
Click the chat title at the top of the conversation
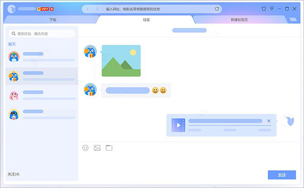coord(190,30)
